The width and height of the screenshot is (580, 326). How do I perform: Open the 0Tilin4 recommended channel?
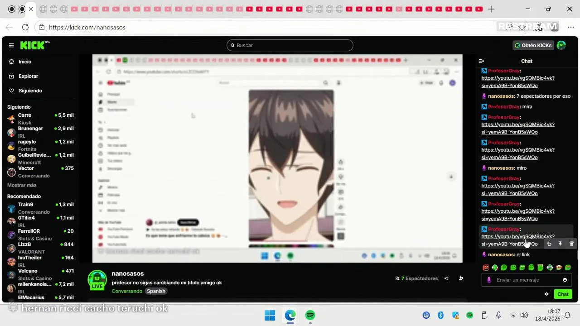click(41, 221)
